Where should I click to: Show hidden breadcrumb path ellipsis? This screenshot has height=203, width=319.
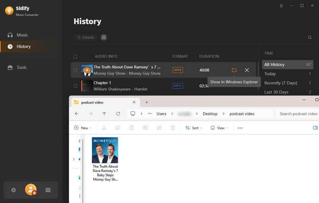click(150, 114)
